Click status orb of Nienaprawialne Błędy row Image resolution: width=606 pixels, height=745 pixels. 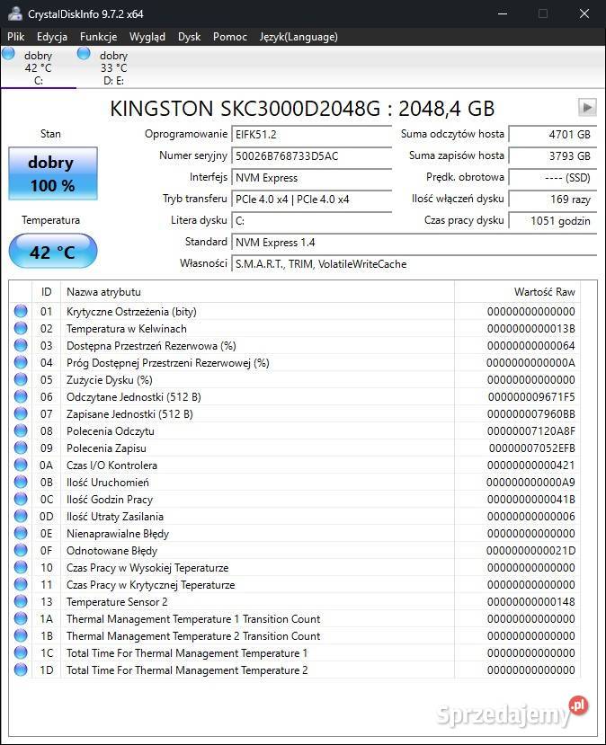[21, 534]
